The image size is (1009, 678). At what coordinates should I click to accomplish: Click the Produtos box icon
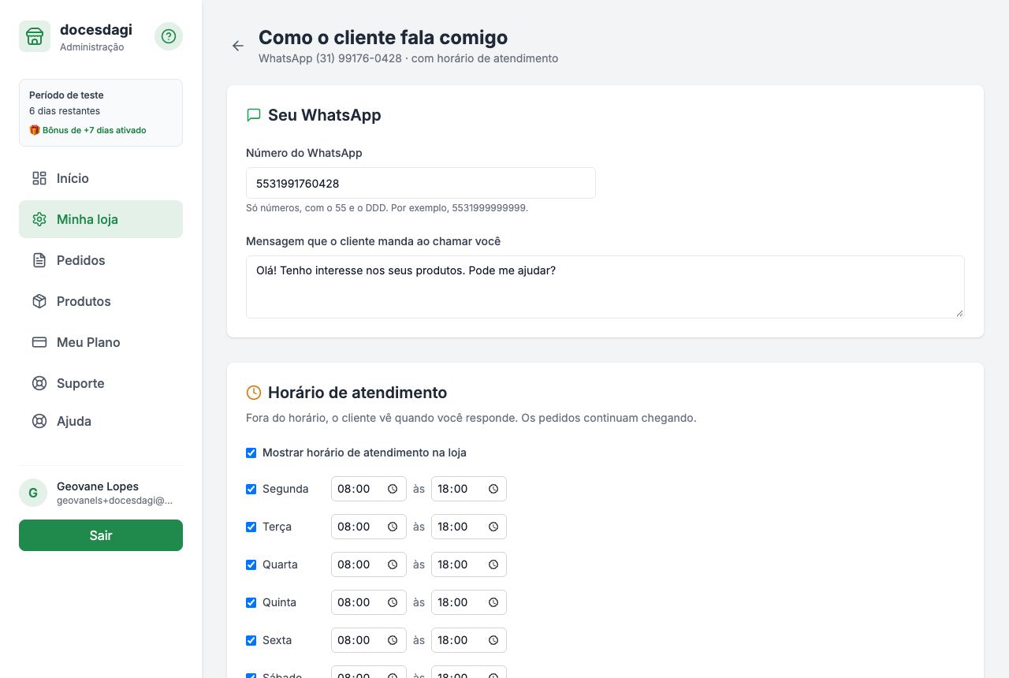tap(39, 301)
